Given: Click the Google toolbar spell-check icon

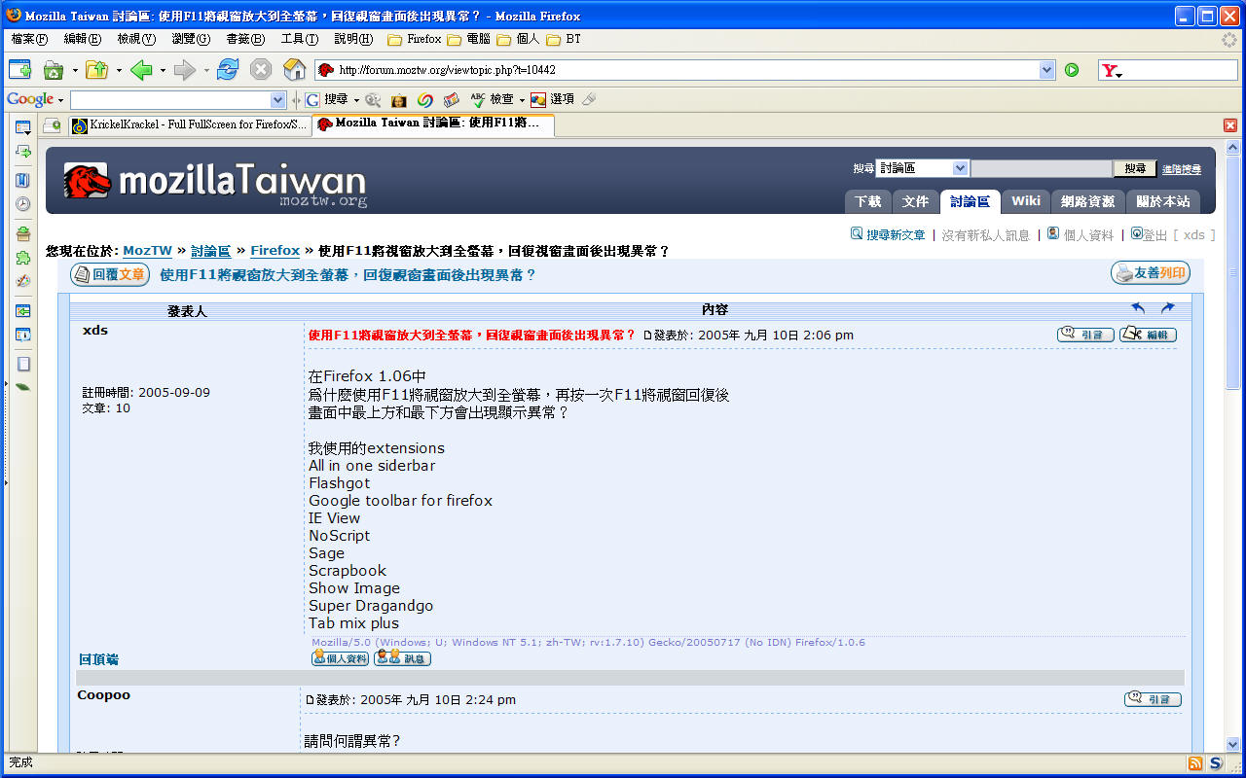Looking at the screenshot, I should [x=493, y=99].
